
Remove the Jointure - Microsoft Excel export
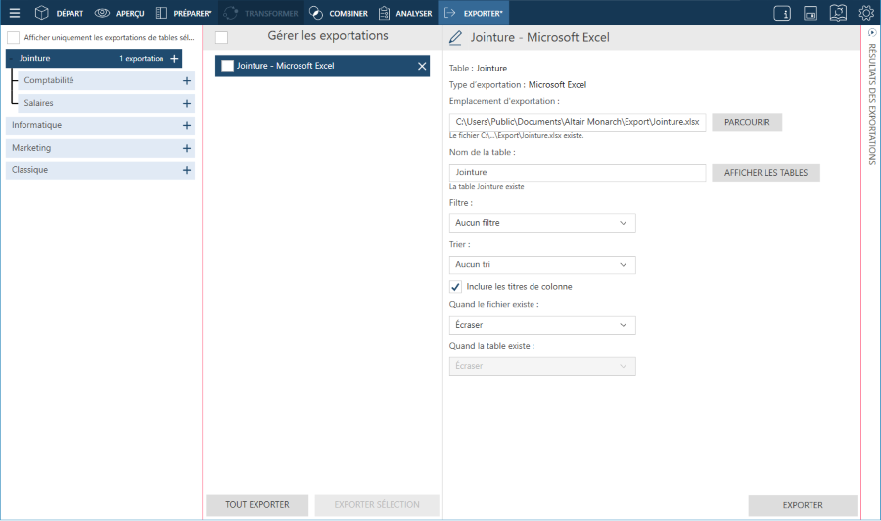[422, 66]
